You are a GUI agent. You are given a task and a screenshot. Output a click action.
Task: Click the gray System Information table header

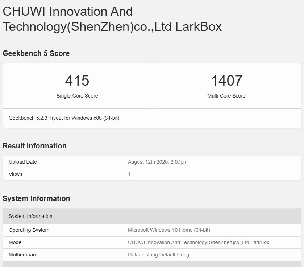[x=30, y=216]
